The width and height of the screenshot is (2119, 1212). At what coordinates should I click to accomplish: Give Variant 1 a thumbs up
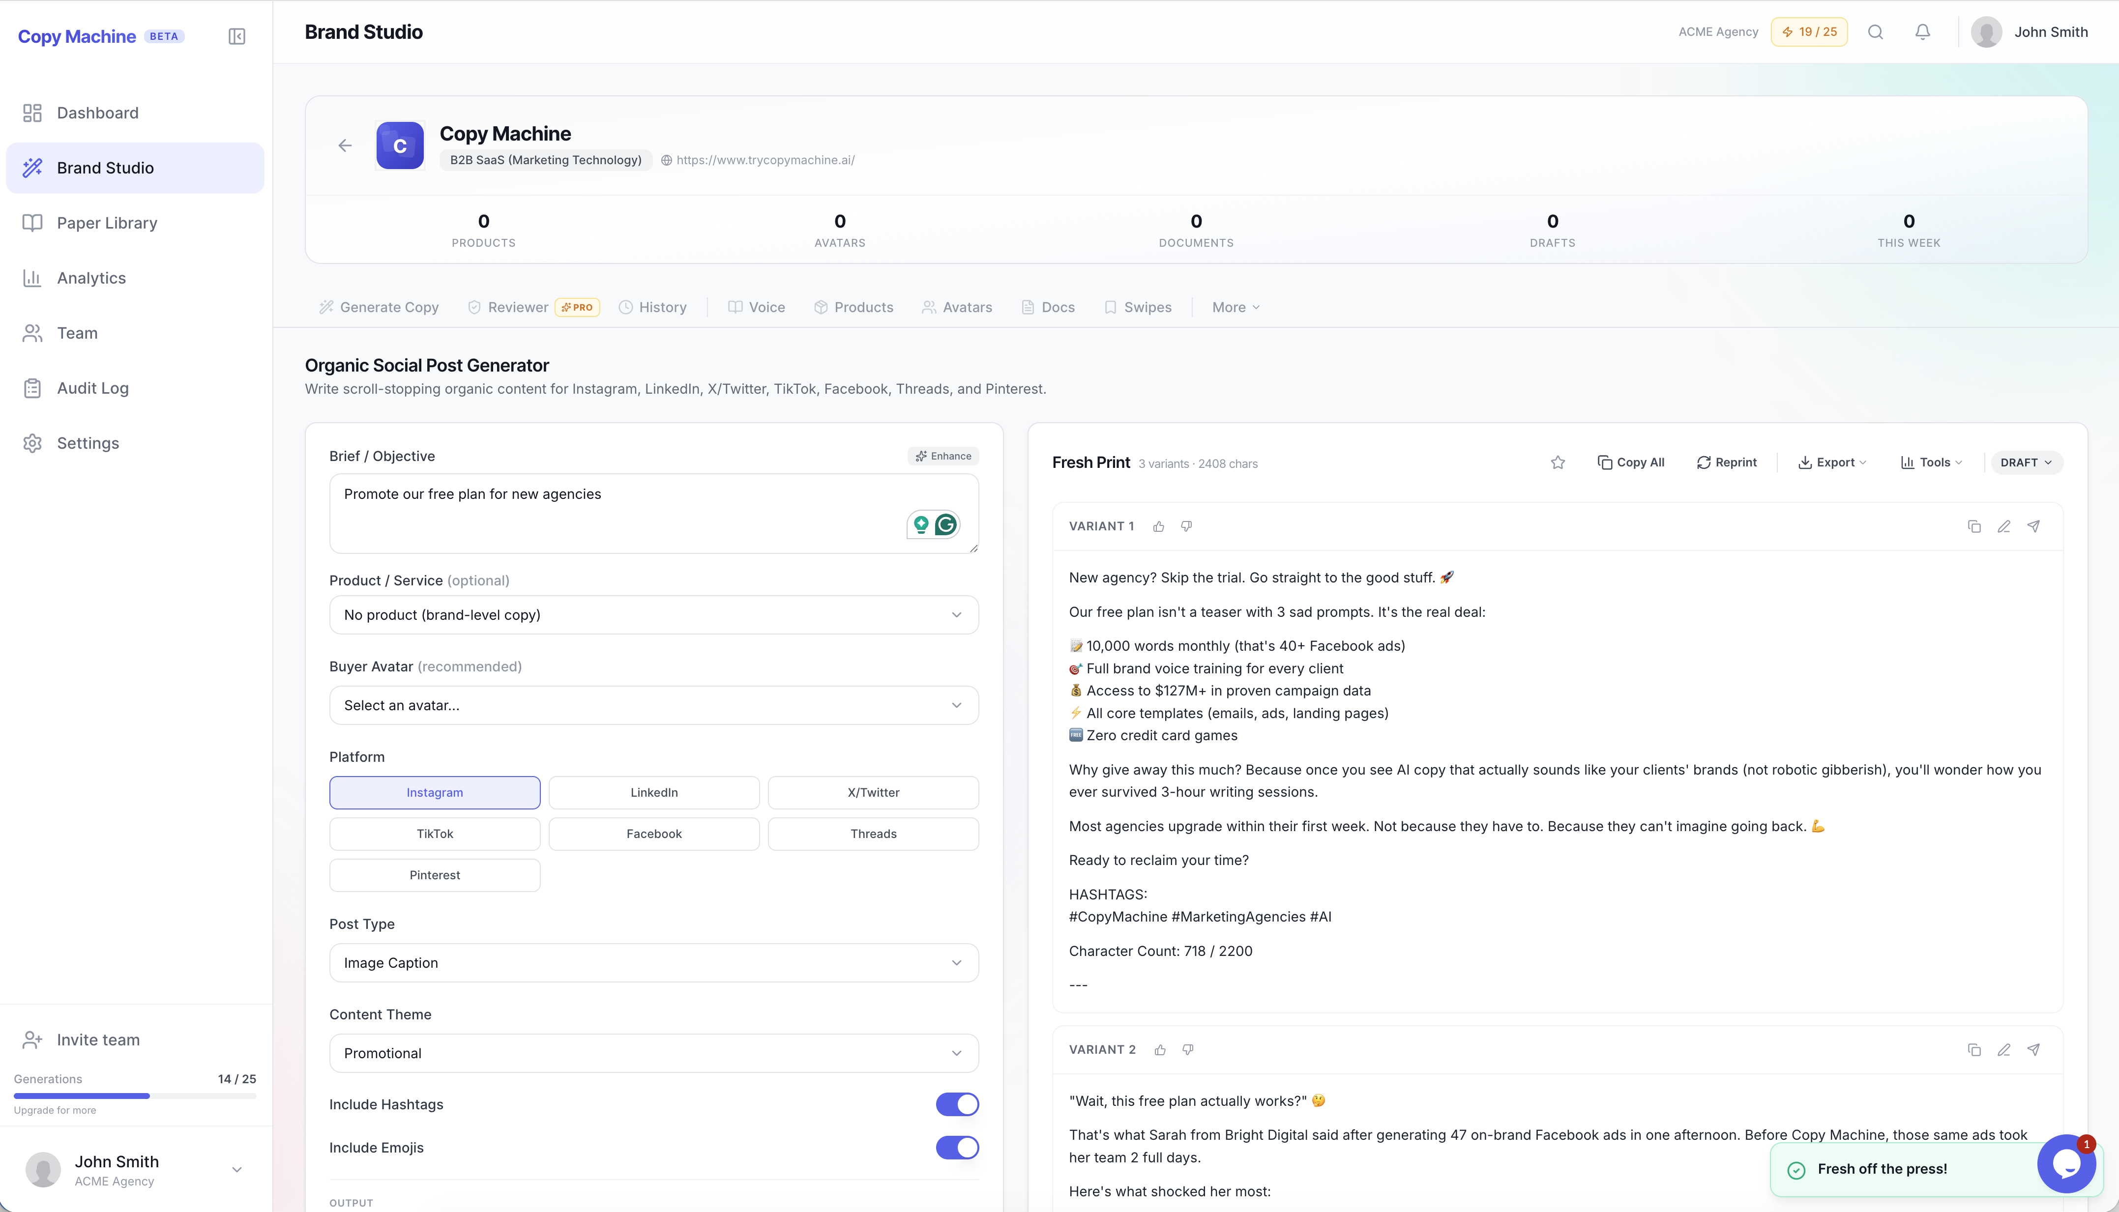1158,526
